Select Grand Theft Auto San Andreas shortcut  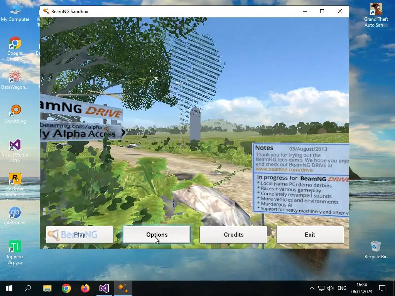[376, 15]
